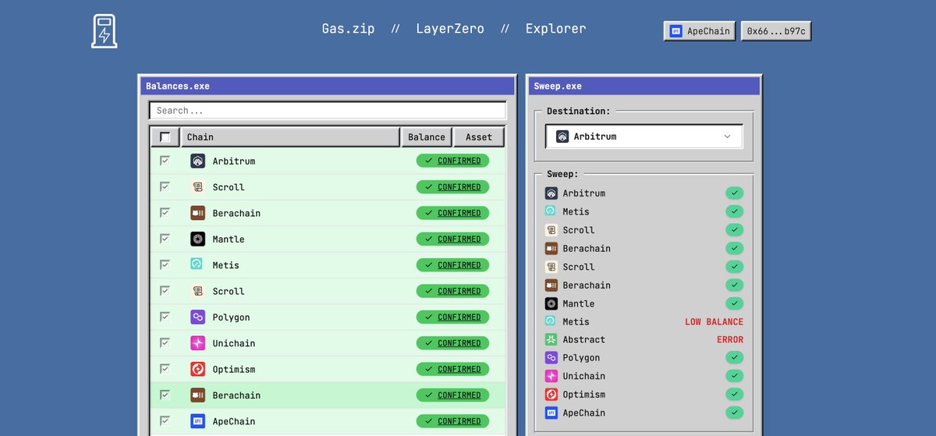Screen dimensions: 936x436
Task: Select the Abstract label in Sweep list
Action: (x=583, y=339)
